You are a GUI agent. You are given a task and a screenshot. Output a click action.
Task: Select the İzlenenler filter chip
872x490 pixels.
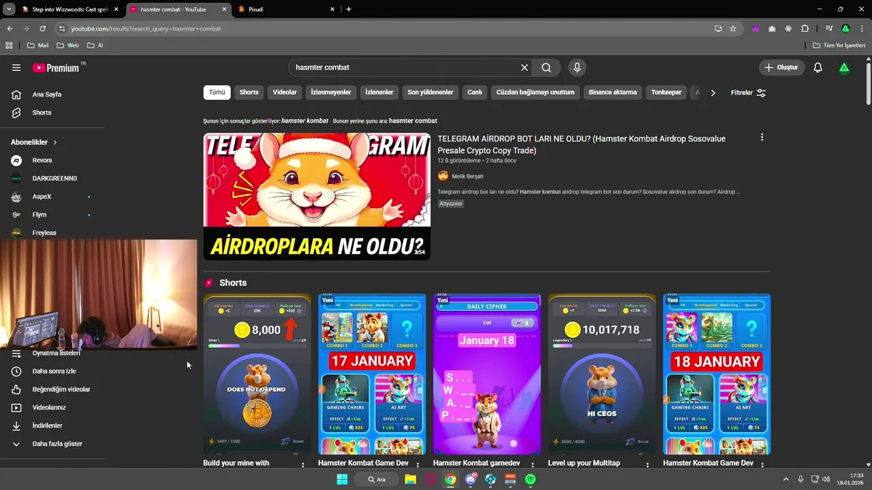coord(379,93)
